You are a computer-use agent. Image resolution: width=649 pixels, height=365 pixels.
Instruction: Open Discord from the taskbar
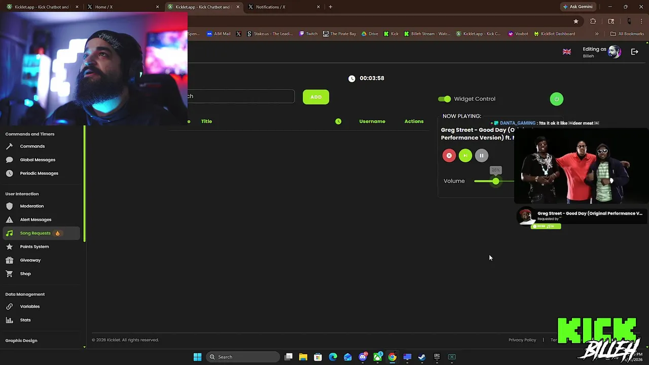point(363,357)
